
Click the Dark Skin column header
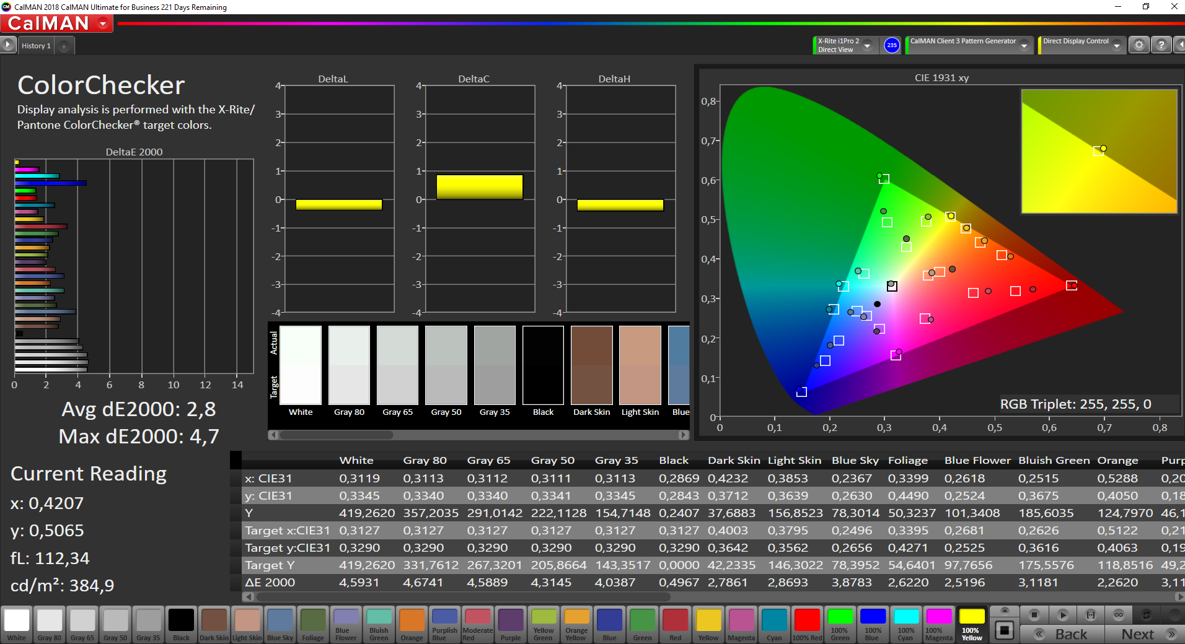[734, 460]
